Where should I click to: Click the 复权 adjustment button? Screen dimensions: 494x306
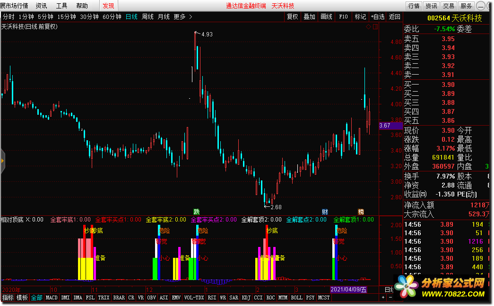pos(292,17)
